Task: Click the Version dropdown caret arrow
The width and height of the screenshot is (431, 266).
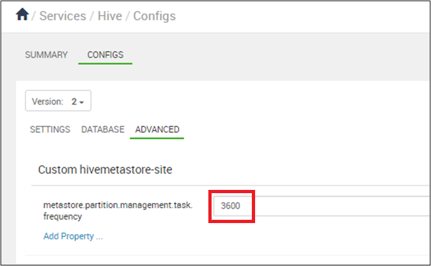Action: click(81, 102)
